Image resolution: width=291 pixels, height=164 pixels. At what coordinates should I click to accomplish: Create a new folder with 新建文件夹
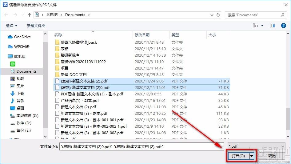36,26
